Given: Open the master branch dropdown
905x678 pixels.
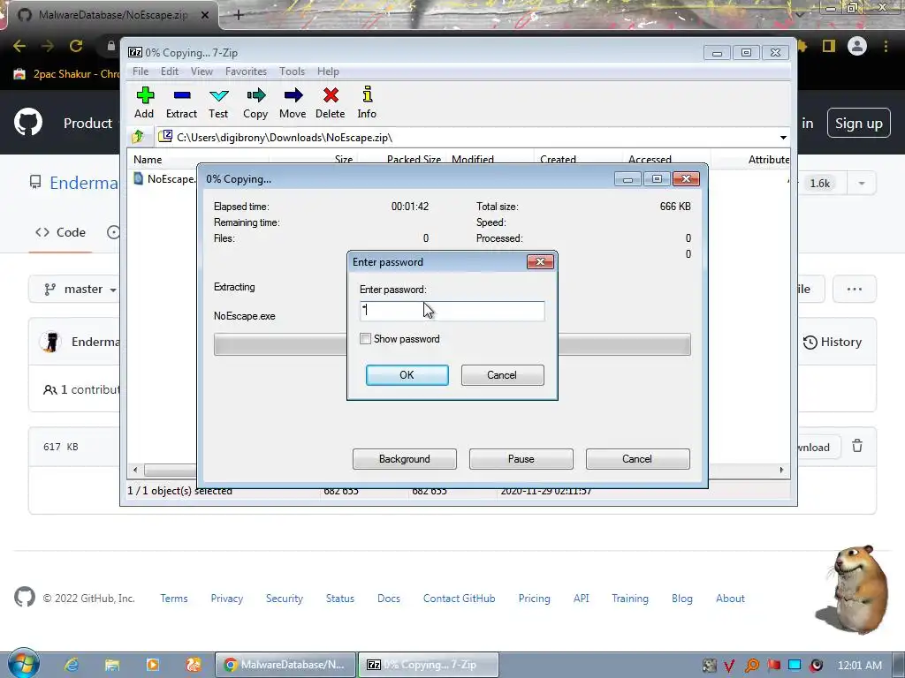Looking at the screenshot, I should click(81, 289).
